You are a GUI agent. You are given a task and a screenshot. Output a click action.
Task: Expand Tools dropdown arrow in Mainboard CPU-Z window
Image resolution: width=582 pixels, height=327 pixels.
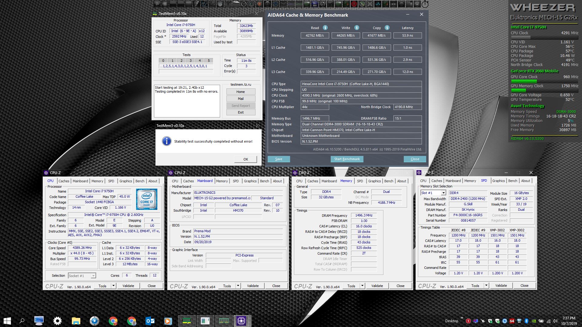(238, 286)
